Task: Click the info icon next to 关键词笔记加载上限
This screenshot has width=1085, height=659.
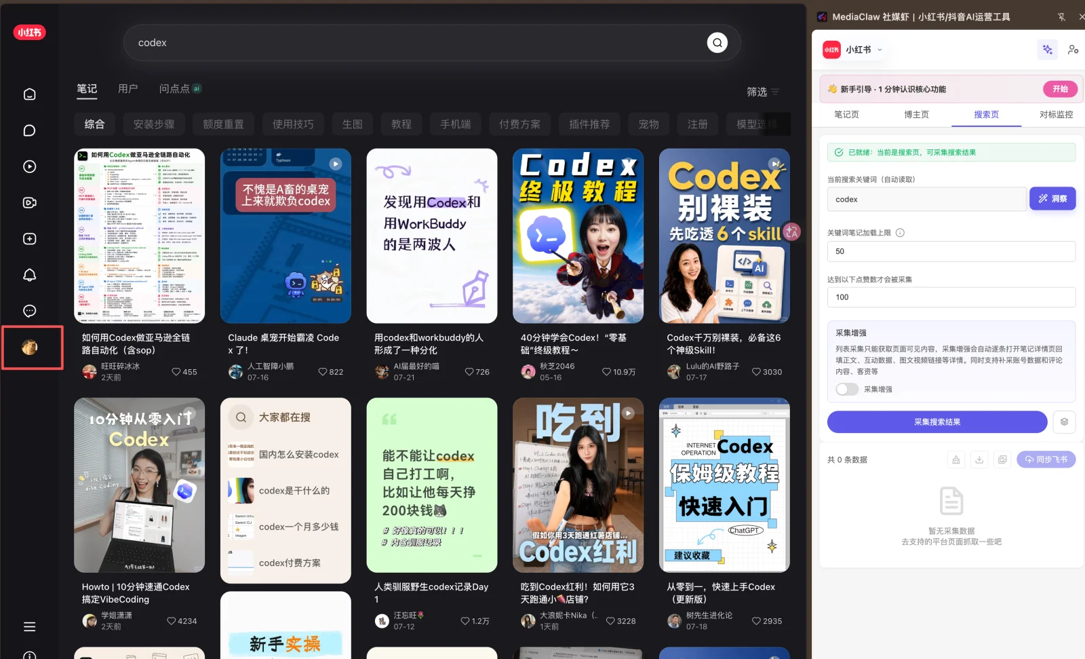Action: 900,233
